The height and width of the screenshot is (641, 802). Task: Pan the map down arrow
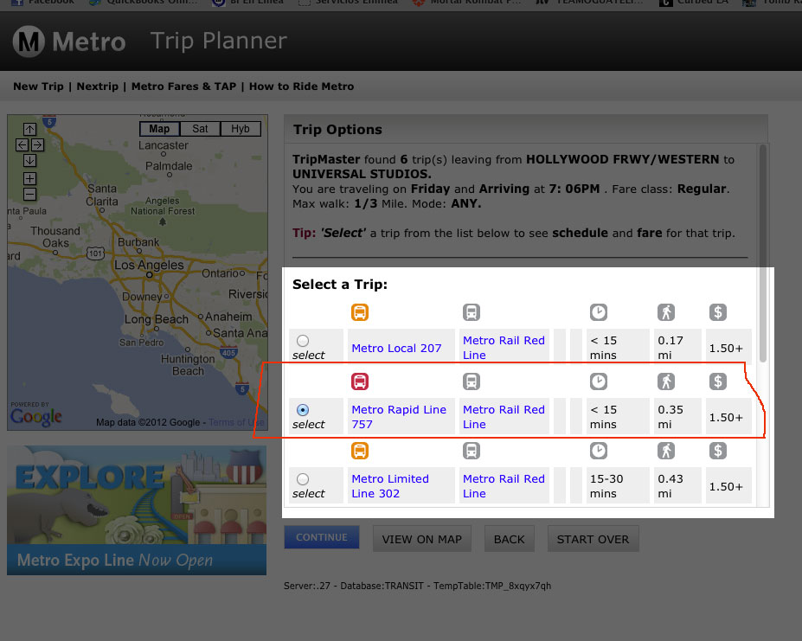click(x=29, y=161)
